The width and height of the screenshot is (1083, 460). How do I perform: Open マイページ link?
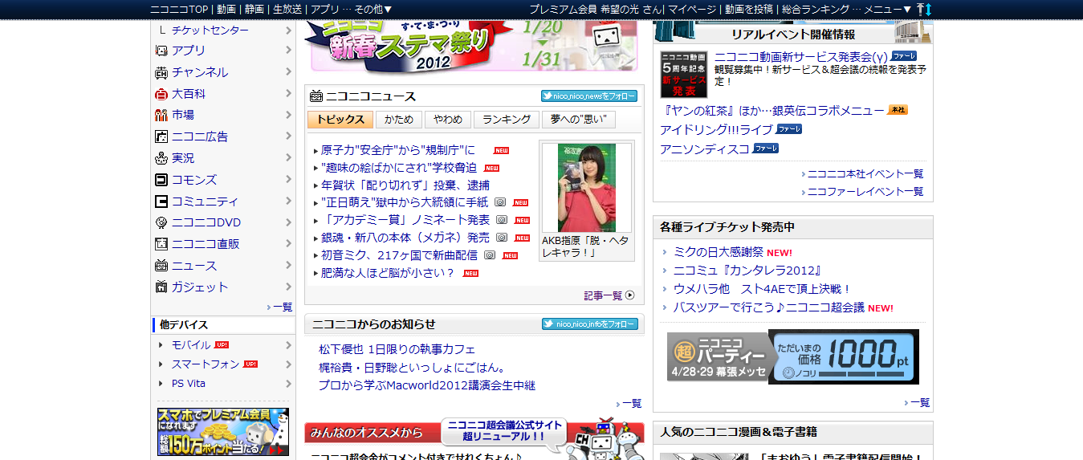[x=691, y=9]
